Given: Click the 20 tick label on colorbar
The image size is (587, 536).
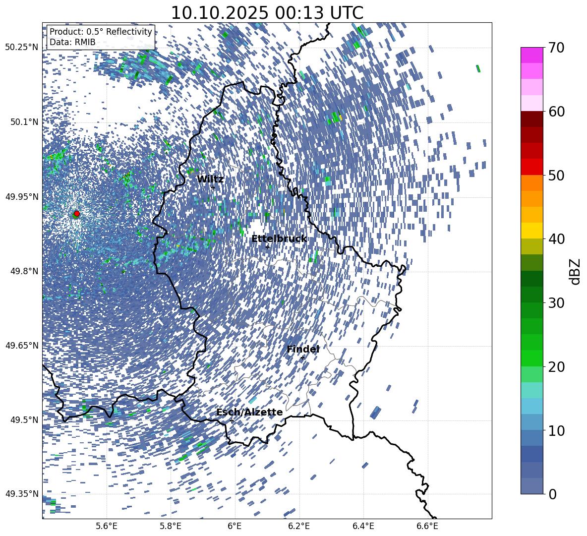Looking at the screenshot, I should click(556, 367).
